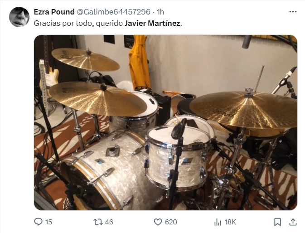Open the Ezra Pound display name link
The width and height of the screenshot is (305, 233).
(54, 12)
